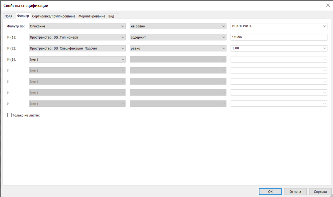Screen dimensions: 333x197
Task: Open the И (3) field dropdown showing (нет)
Action: 77,59
